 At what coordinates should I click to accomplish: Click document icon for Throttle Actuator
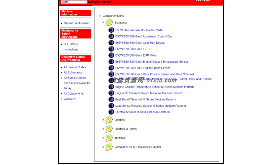pyautogui.click(x=111, y=112)
